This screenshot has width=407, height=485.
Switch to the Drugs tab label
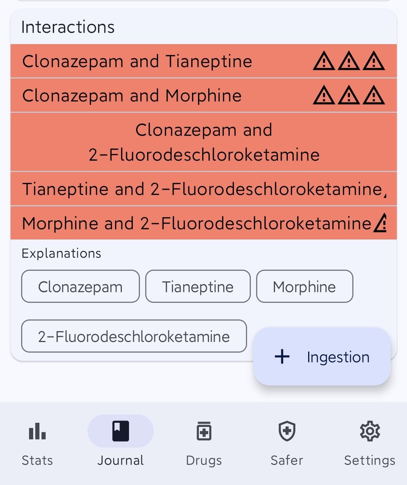pyautogui.click(x=204, y=460)
